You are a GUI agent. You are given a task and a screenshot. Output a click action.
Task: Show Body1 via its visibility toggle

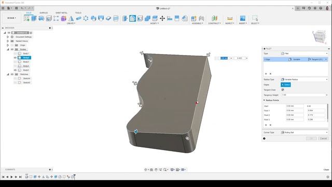coord(15,54)
